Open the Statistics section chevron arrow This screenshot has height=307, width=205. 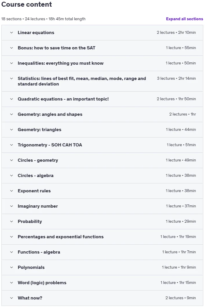pyautogui.click(x=12, y=78)
